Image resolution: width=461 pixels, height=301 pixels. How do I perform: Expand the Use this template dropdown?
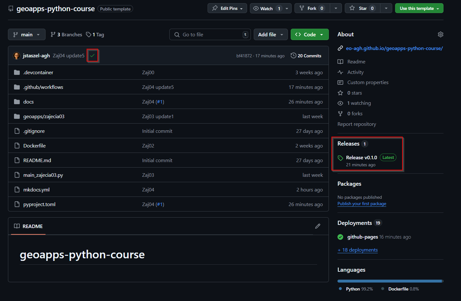point(419,8)
